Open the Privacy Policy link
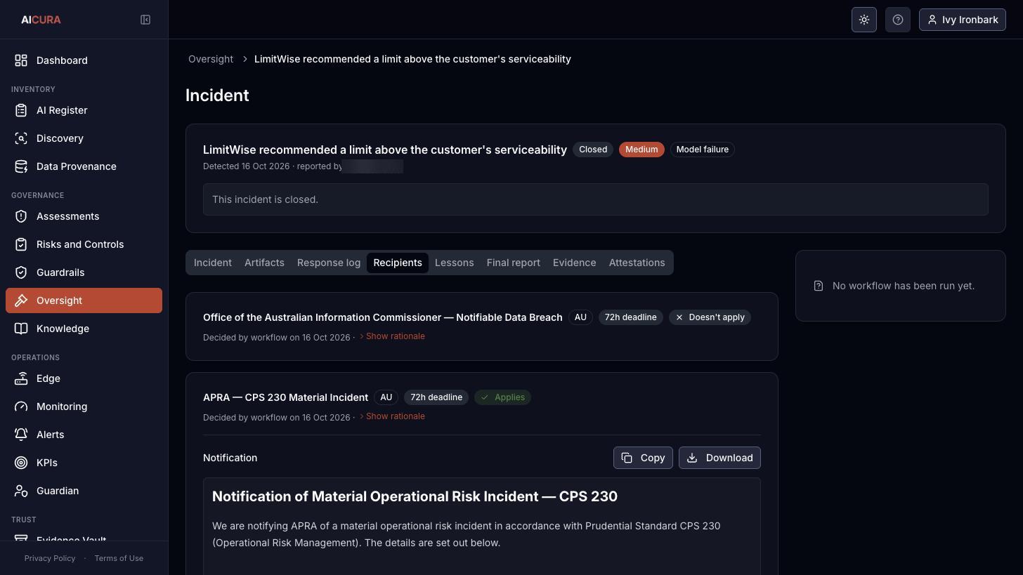Image resolution: width=1023 pixels, height=575 pixels. coord(50,558)
